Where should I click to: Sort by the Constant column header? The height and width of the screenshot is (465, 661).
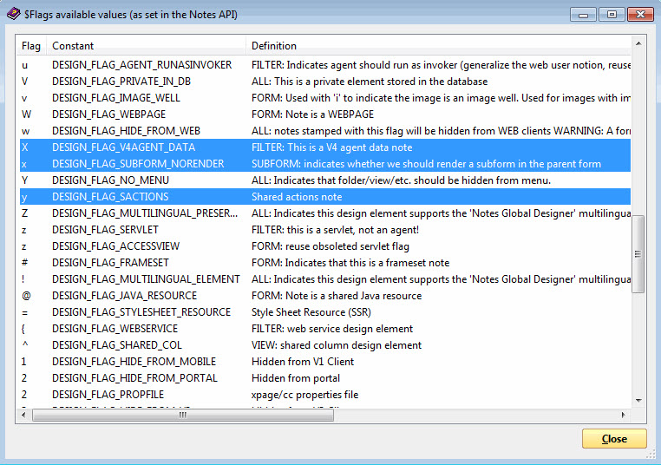tap(73, 46)
